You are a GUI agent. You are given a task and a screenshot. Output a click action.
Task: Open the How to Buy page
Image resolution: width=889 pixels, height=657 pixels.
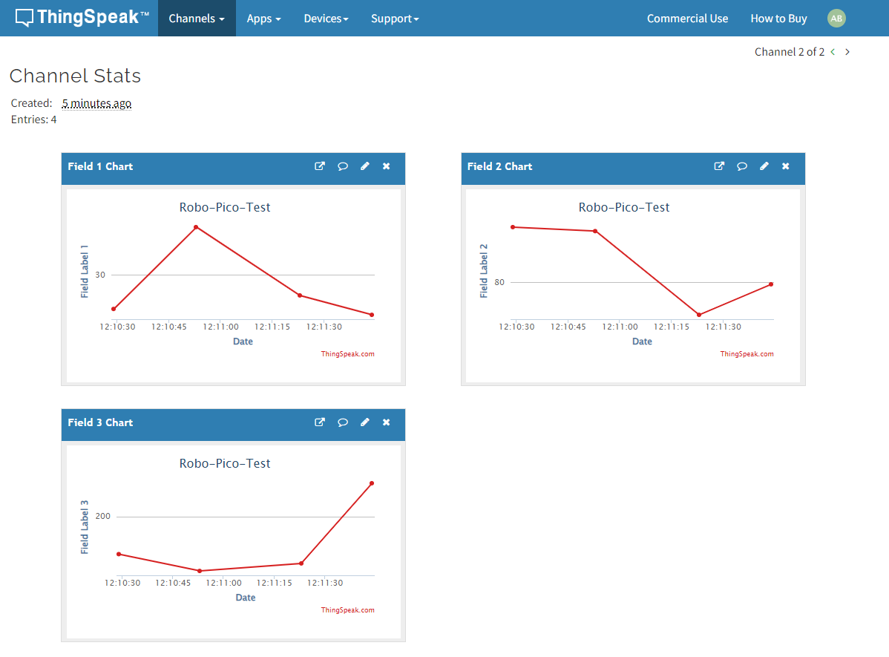point(778,19)
